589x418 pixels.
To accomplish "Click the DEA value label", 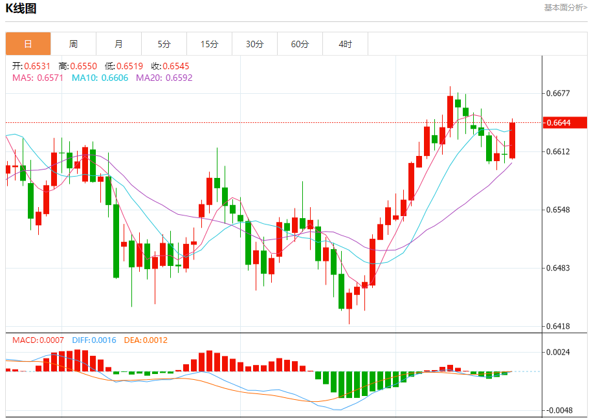I will click(x=146, y=340).
